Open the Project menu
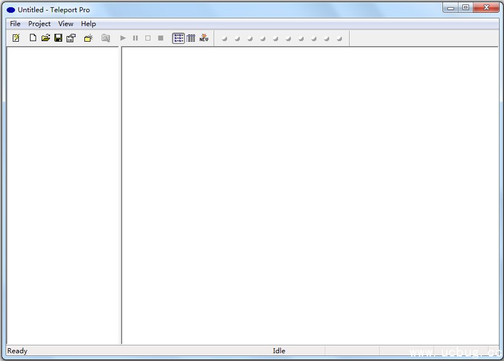504x361 pixels. coord(39,24)
